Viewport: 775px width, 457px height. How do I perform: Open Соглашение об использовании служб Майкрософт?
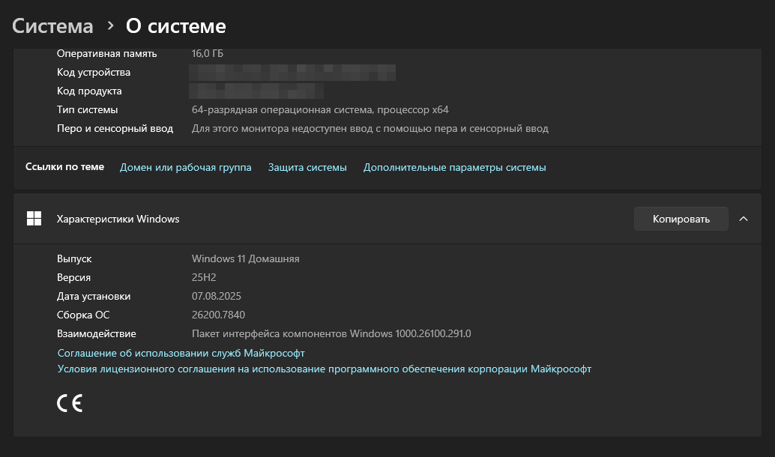pyautogui.click(x=181, y=352)
